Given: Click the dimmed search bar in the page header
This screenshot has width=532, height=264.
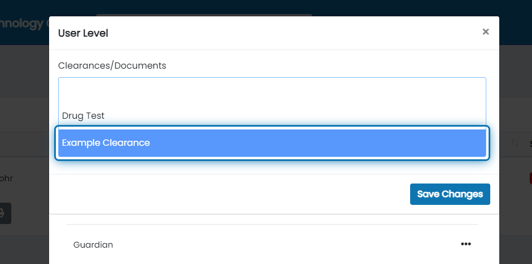Looking at the screenshot, I should 204,15.
